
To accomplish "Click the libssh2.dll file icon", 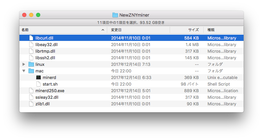I will [31, 58].
